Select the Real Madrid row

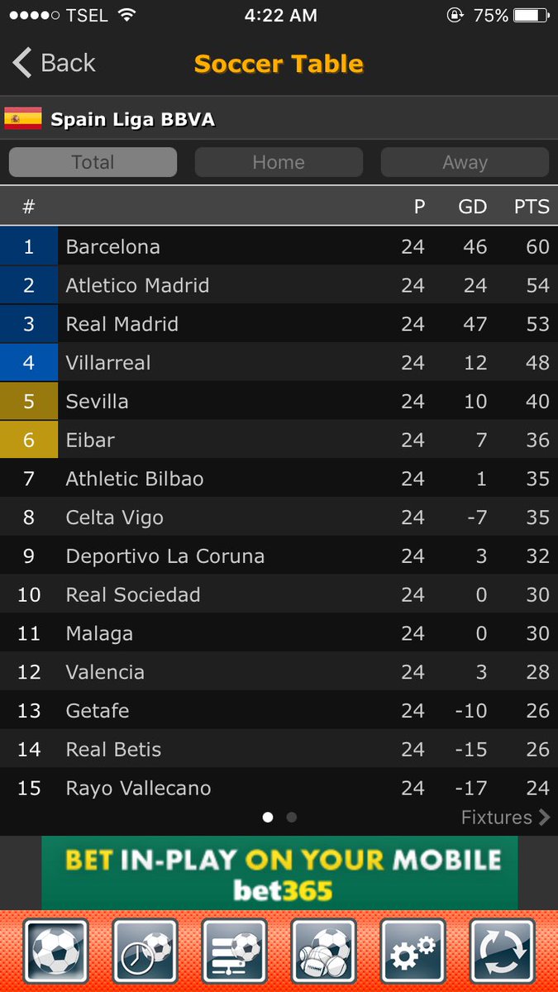[279, 324]
